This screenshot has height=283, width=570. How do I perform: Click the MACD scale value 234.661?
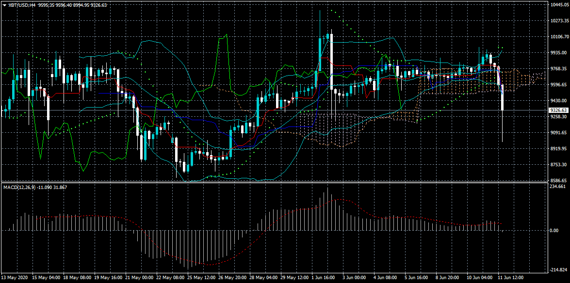(558, 186)
